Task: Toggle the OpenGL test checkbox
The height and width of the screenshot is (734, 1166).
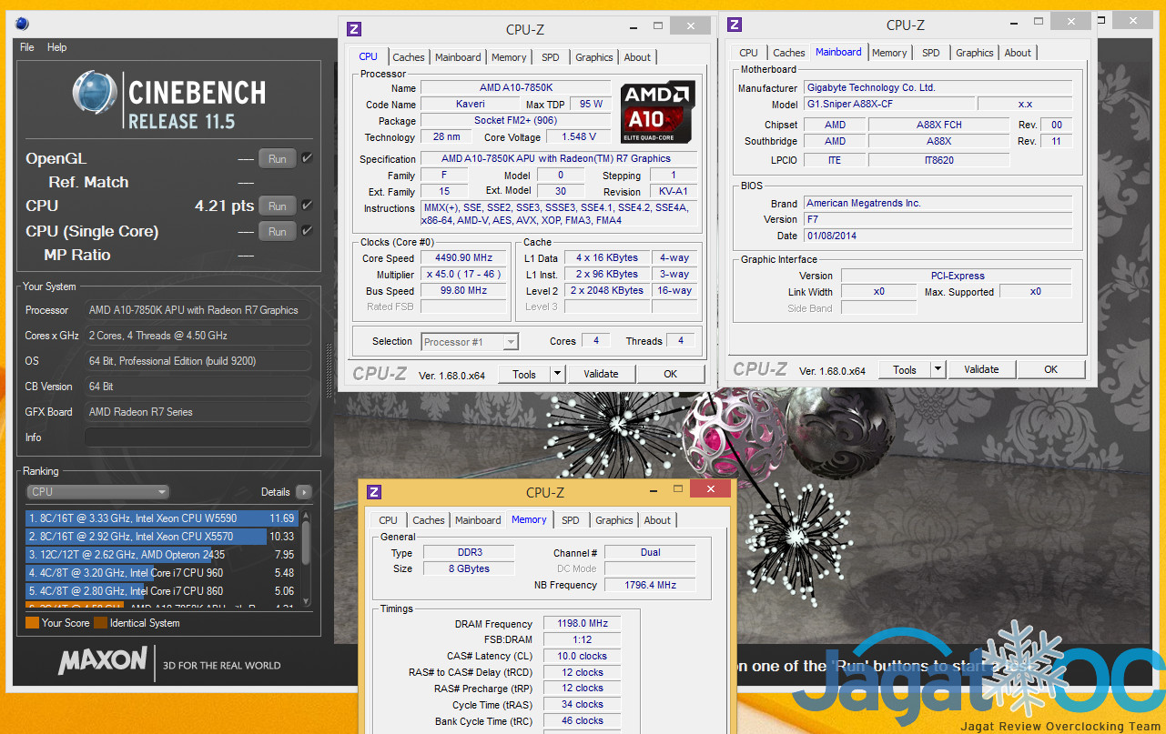Action: 307,158
